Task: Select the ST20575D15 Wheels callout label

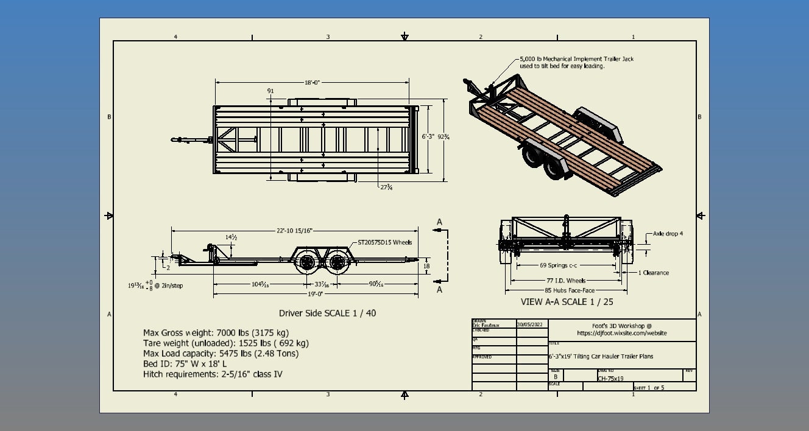Action: point(384,242)
